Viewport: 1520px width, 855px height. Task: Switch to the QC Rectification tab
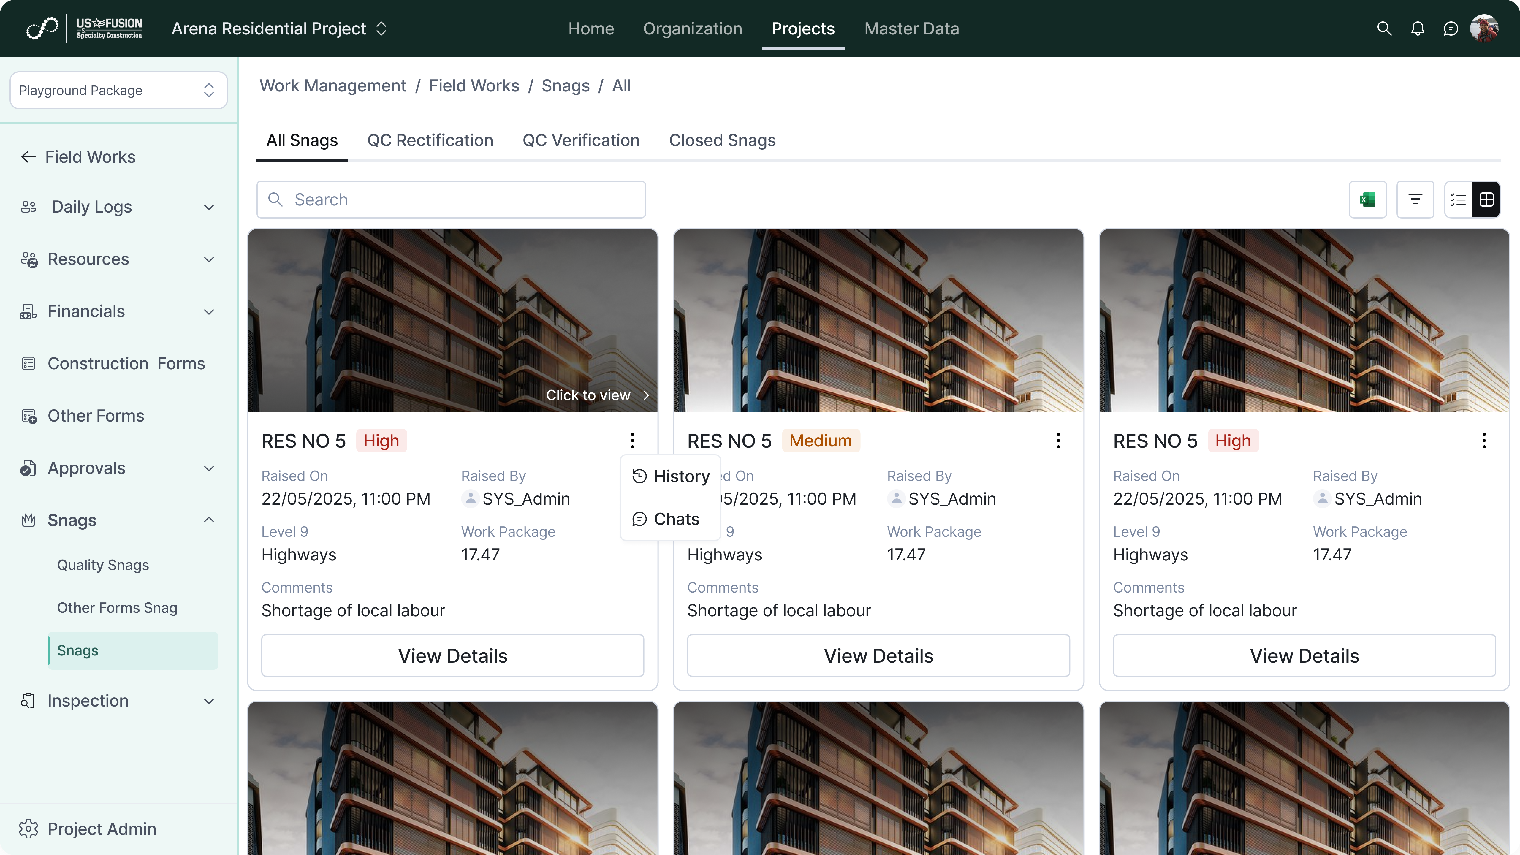pos(430,140)
